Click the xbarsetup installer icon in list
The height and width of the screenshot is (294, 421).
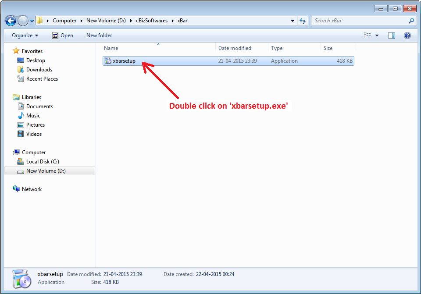point(108,61)
